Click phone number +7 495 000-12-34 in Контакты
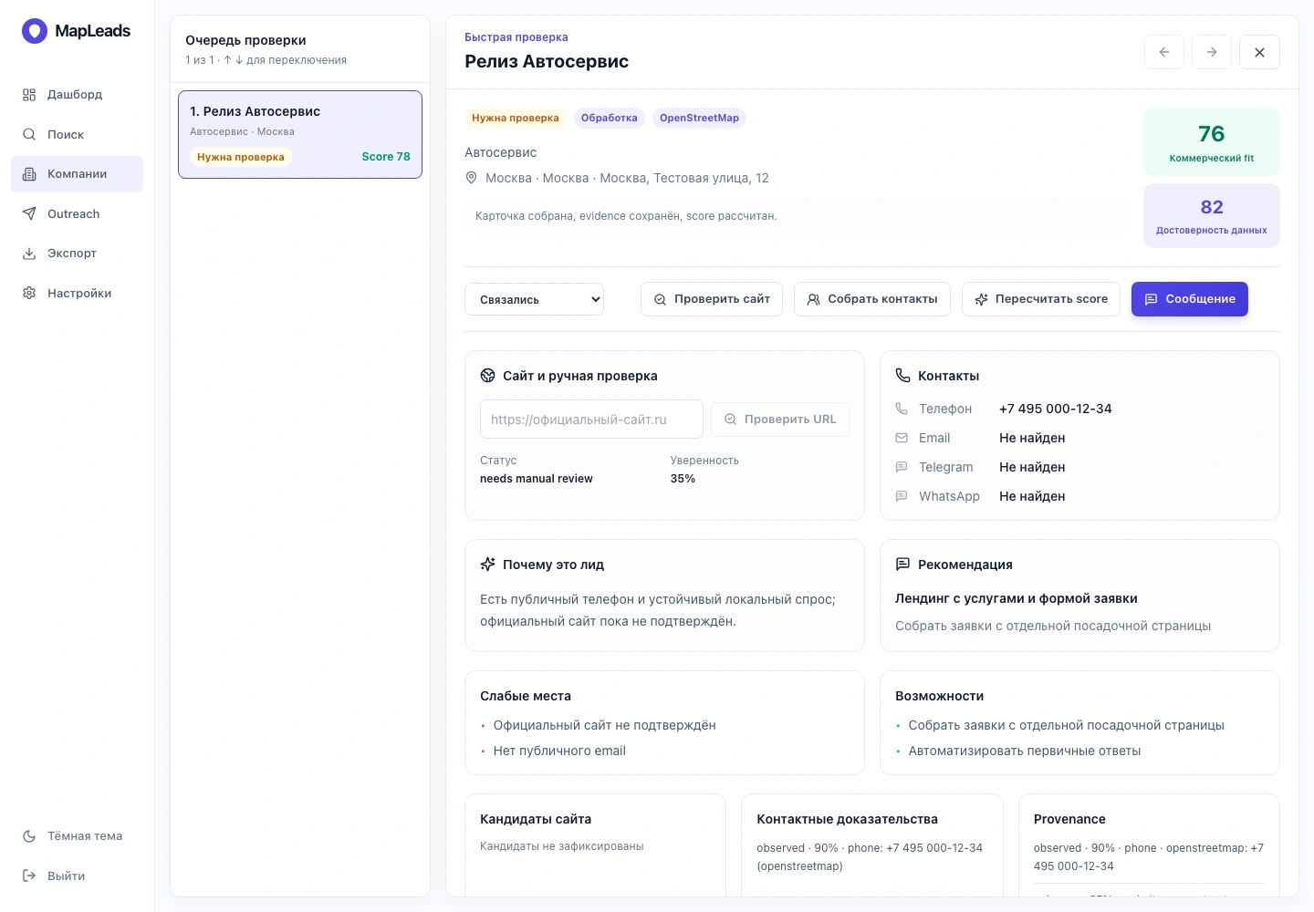1314x912 pixels. coord(1056,409)
